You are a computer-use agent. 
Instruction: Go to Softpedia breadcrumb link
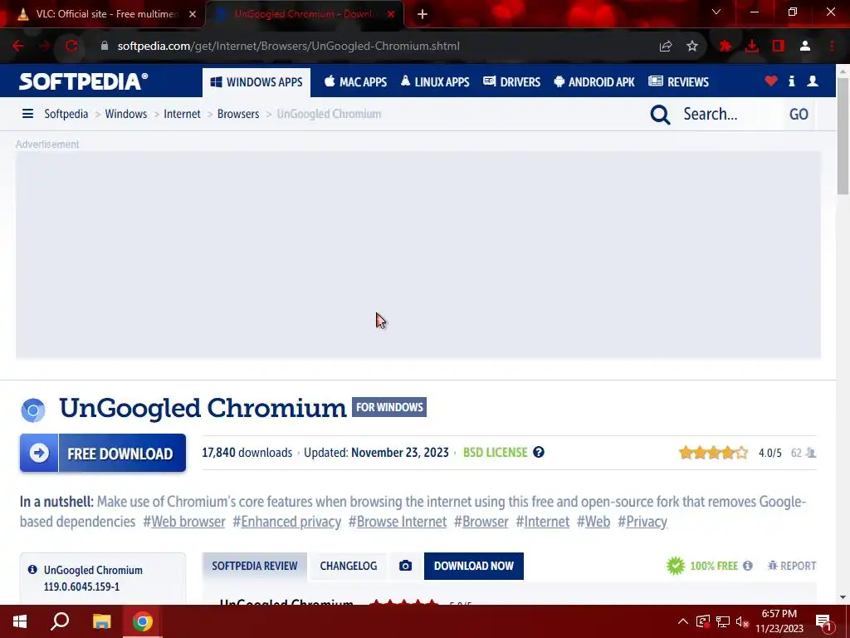[x=66, y=114]
